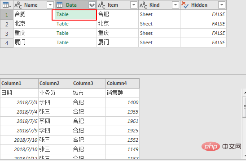Click the preview pane vertical scrollbar thumb

pyautogui.click(x=244, y=107)
